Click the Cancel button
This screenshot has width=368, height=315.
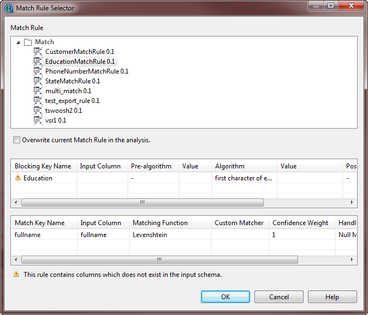click(x=279, y=296)
